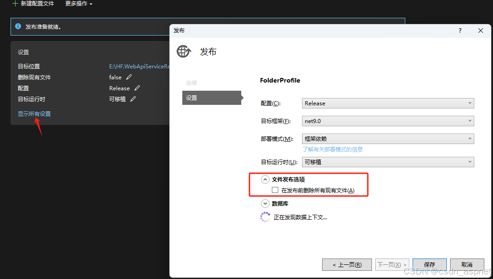Viewport: 493px width, 279px height.
Task: Click the 上一页 button
Action: [x=347, y=264]
